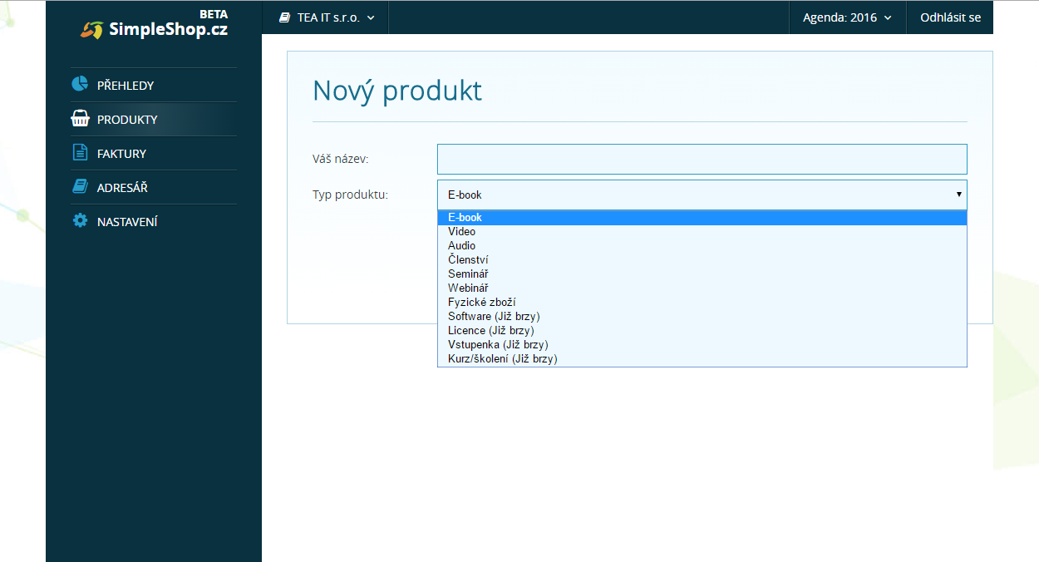Click the book icon beside Adresář
Viewport: 1039px width, 562px height.
(80, 187)
